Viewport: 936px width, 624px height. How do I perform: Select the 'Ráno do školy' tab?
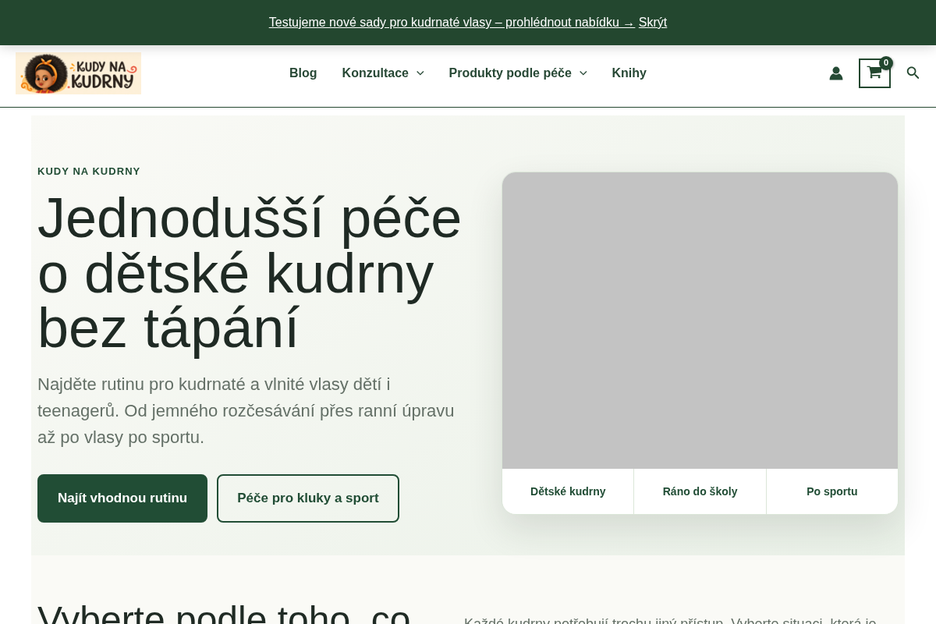(x=700, y=491)
